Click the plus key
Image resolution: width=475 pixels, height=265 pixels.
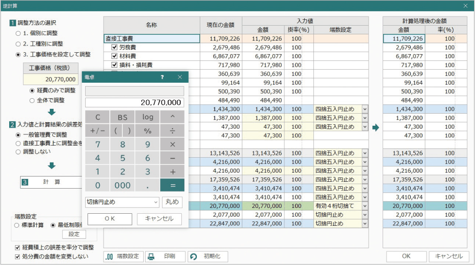click(172, 172)
